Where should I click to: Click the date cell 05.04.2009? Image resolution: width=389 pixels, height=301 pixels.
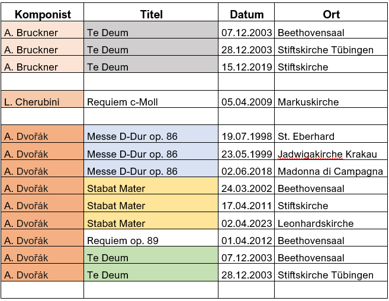(x=246, y=102)
